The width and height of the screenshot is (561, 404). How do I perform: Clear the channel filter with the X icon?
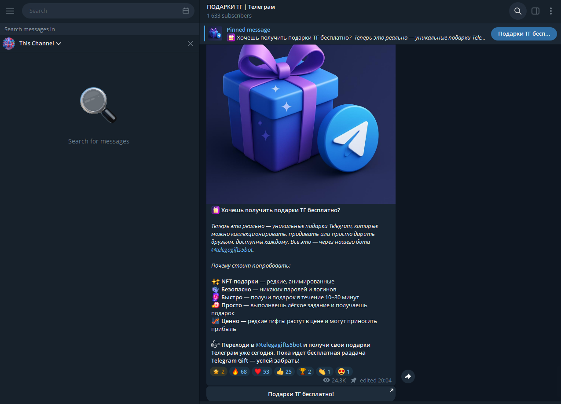191,44
